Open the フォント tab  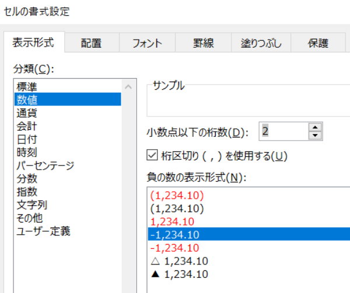click(147, 43)
